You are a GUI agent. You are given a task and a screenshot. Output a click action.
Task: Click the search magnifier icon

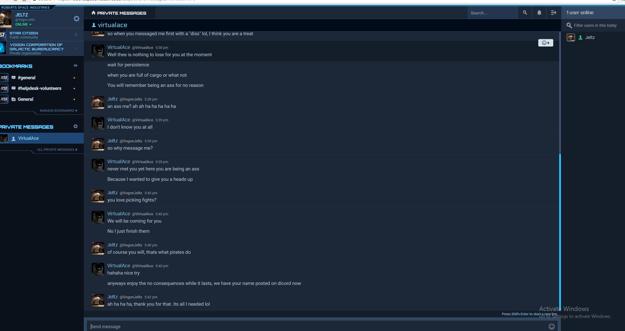(525, 13)
